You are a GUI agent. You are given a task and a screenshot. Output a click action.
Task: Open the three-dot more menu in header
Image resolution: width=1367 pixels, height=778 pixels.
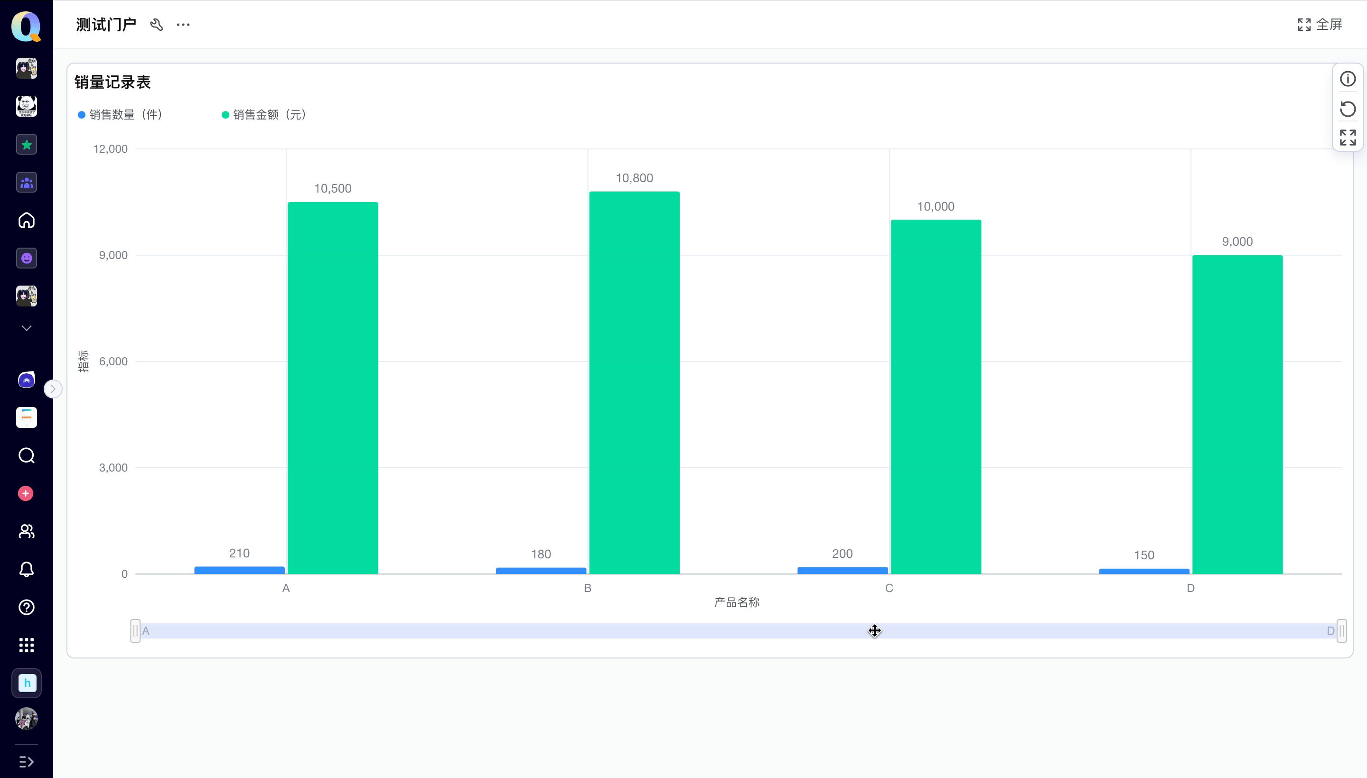pos(183,25)
